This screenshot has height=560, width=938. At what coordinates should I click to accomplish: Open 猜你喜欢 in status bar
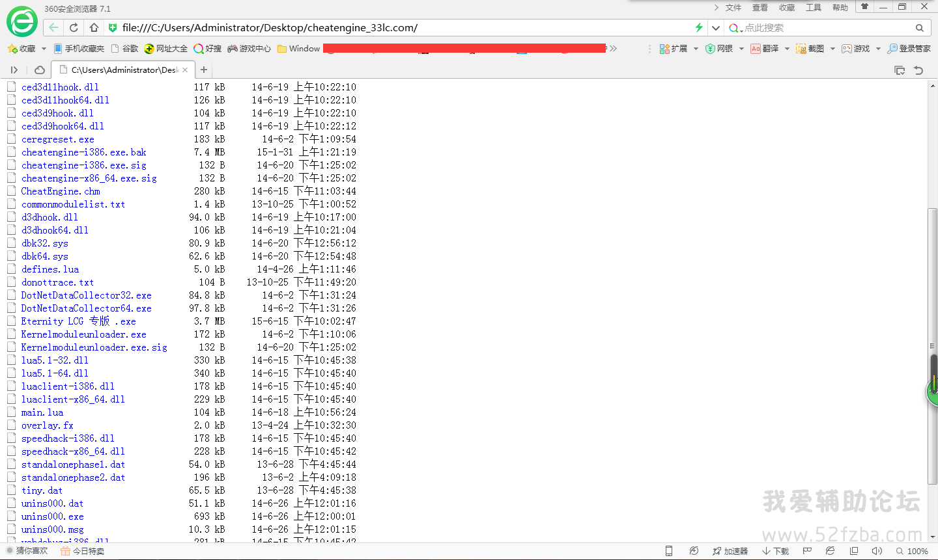[x=27, y=551]
